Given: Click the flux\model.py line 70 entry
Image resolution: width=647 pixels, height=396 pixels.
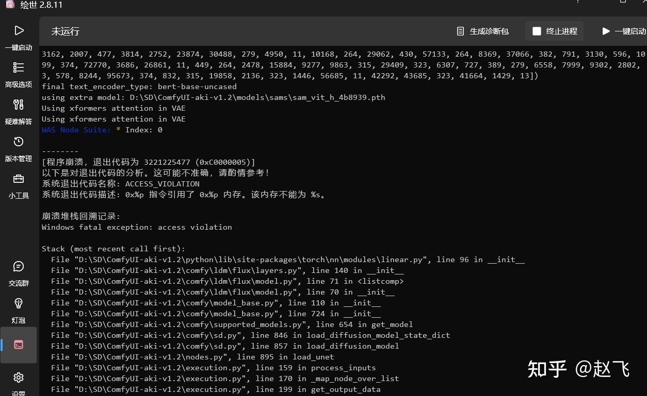Looking at the screenshot, I should pyautogui.click(x=223, y=292).
